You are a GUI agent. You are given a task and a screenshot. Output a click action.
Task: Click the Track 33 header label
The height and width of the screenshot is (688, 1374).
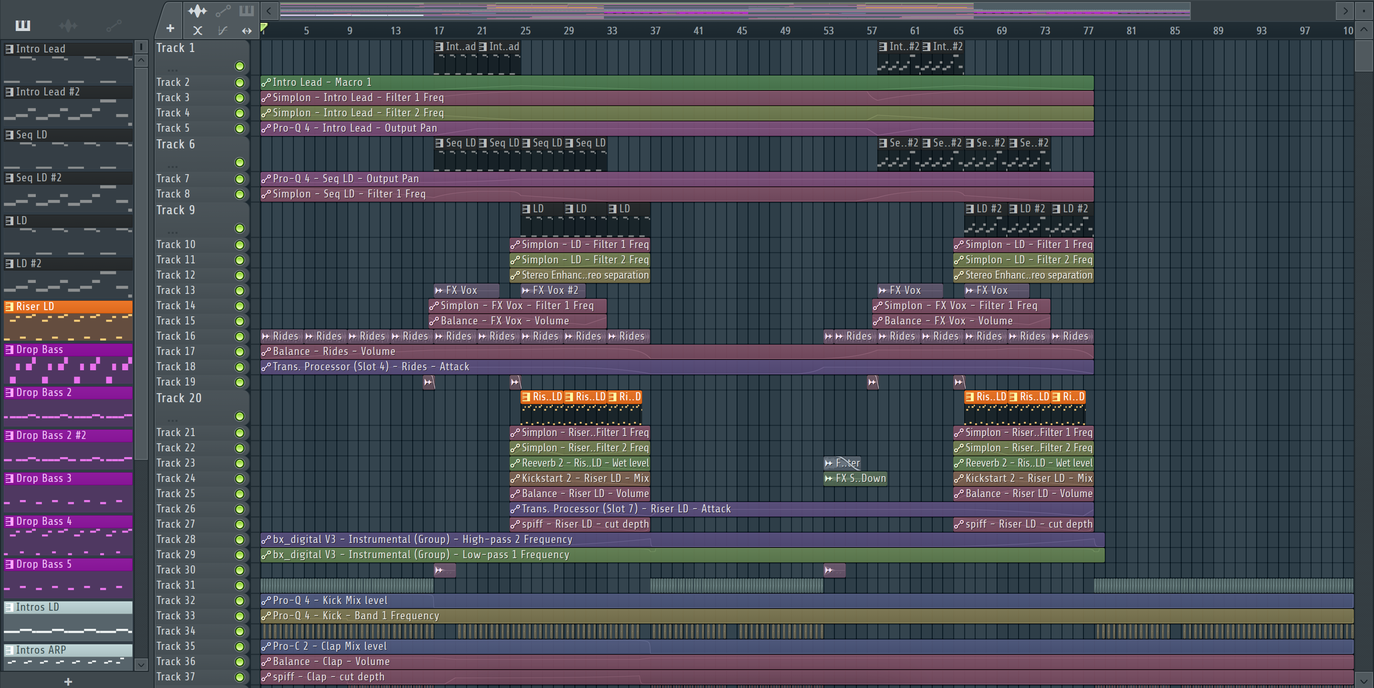176,616
